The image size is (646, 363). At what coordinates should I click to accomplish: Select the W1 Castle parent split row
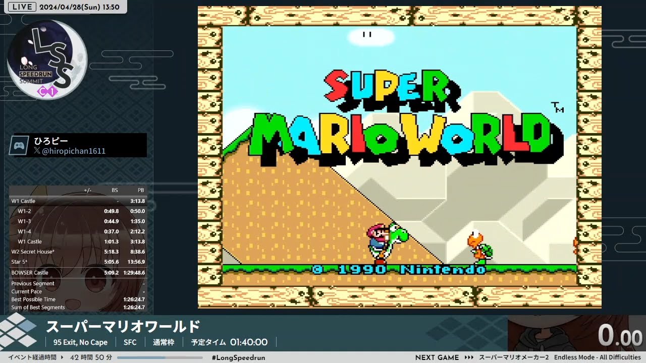[78, 201]
